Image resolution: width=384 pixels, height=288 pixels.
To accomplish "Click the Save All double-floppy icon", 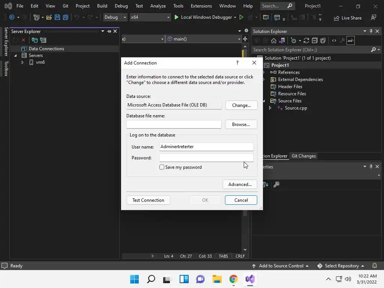I will tap(65, 17).
